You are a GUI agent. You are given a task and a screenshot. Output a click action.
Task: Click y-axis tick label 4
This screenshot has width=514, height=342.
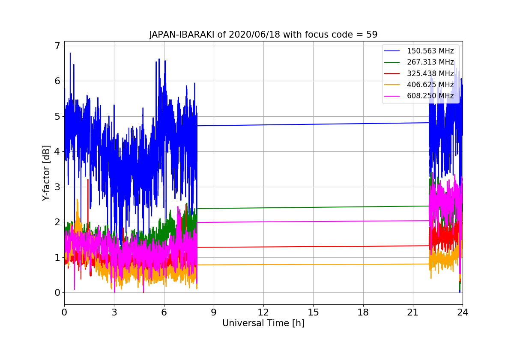point(57,152)
